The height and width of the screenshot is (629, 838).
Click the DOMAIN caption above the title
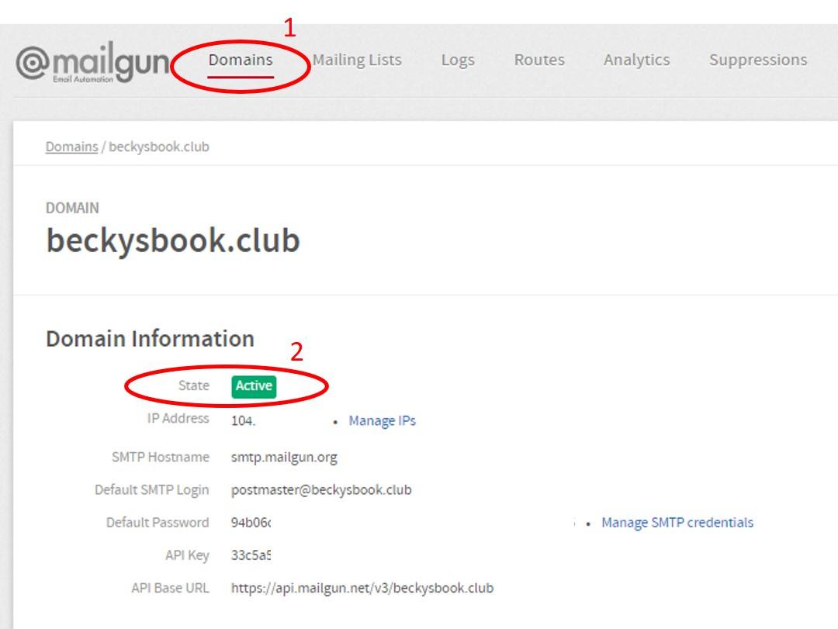(72, 208)
